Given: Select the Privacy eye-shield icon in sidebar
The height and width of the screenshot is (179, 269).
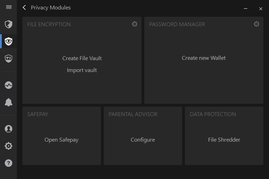Looking at the screenshot, I should coord(8,42).
